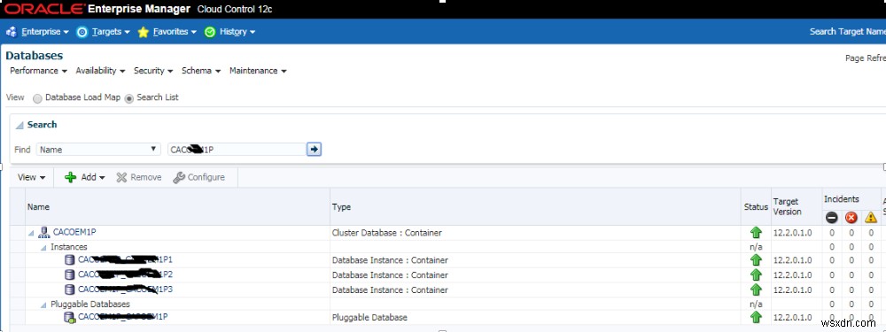Click the status up arrow for Cluster Database
Screen dimensions: 886x332
756,232
